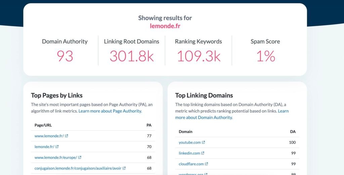The height and width of the screenshot is (175, 344).
Task: Follow the Learn more about Domain Authority link
Action: [204, 117]
